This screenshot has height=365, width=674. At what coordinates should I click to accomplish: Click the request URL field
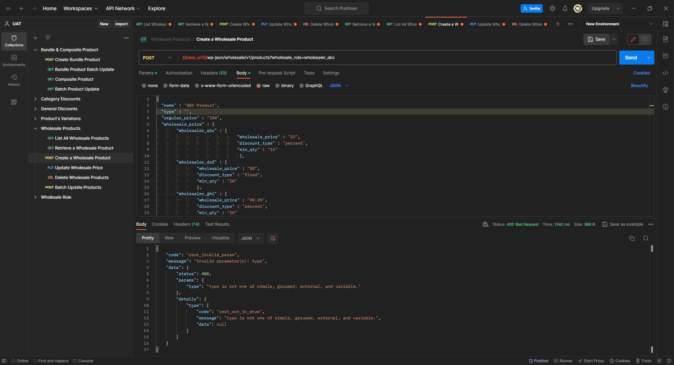397,58
